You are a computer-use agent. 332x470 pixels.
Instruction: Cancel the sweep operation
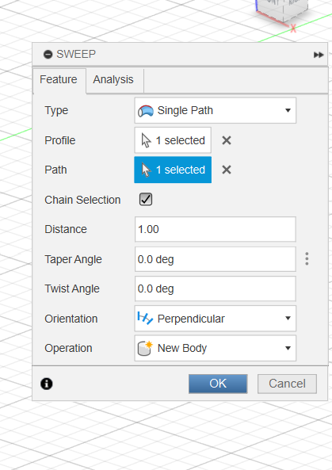(287, 384)
